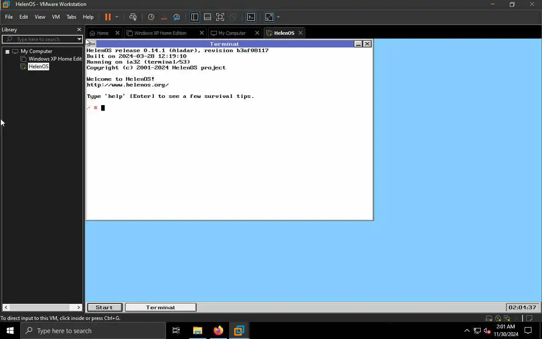Toggle the thumbnail bar view
This screenshot has width=542, height=339.
[207, 17]
